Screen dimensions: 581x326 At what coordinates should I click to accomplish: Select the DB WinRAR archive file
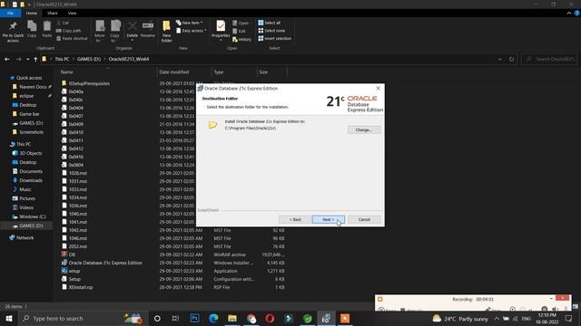[72, 254]
